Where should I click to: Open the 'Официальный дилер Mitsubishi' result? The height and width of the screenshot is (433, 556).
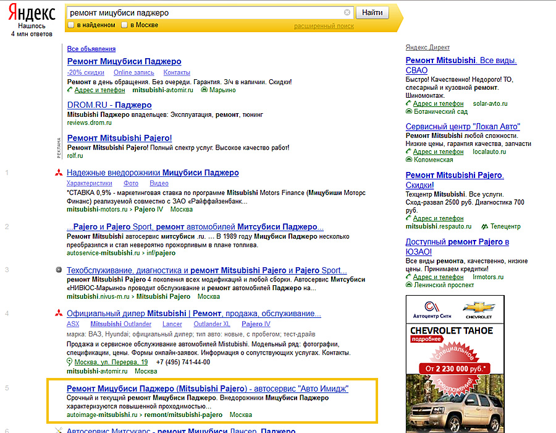tap(193, 314)
